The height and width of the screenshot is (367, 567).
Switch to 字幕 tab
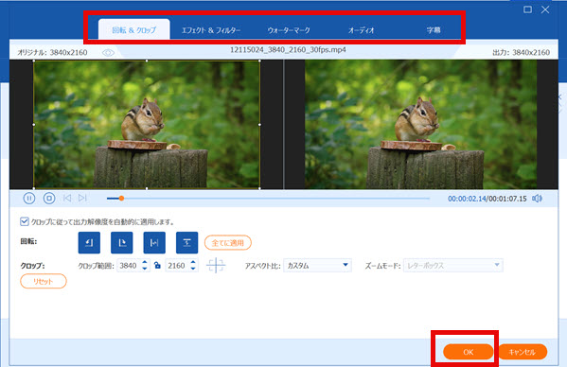[434, 30]
